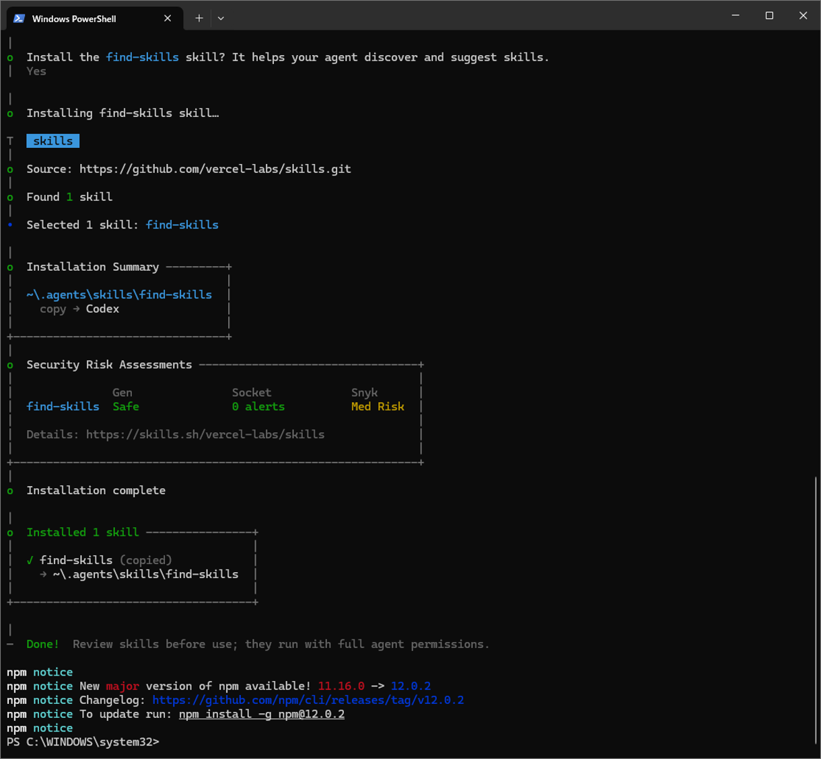Click the blue ~\.agents\skills\find-skills path
The width and height of the screenshot is (821, 759).
point(119,294)
